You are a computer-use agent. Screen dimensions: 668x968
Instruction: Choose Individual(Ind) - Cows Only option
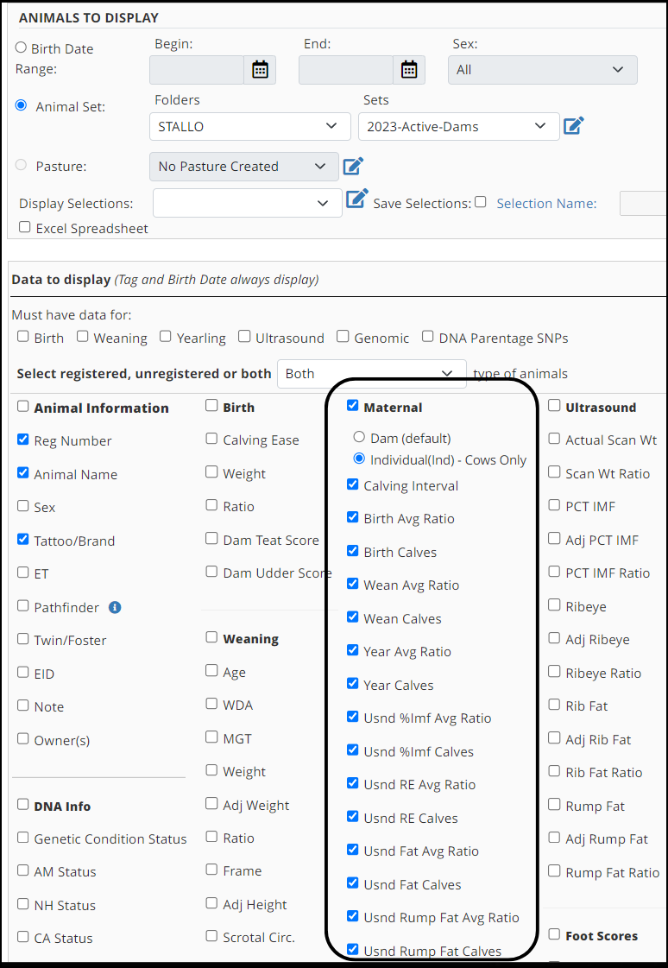click(x=359, y=459)
